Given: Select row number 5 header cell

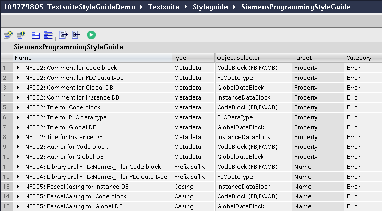Looking at the screenshot, I should (7, 107).
